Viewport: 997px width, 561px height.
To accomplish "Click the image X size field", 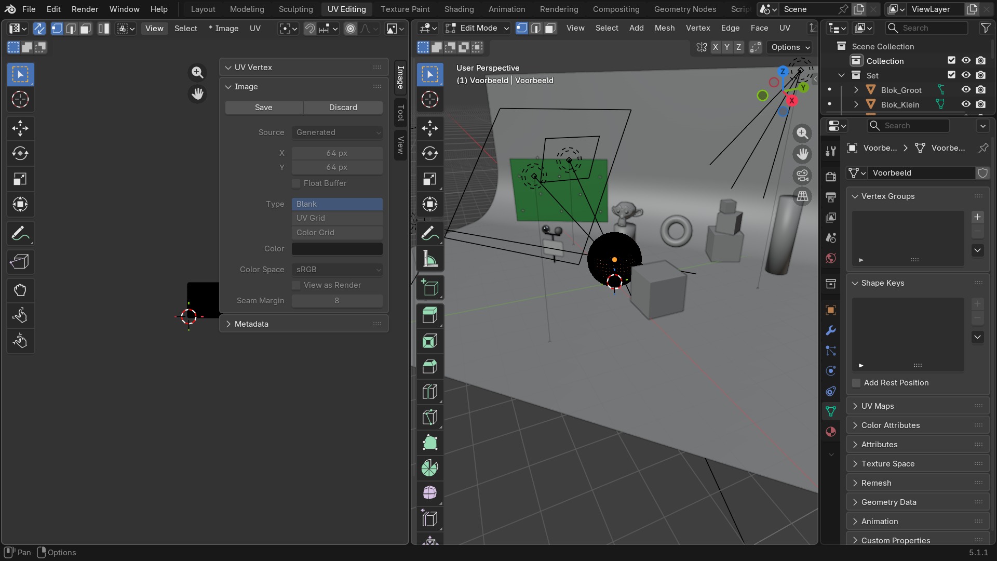I will coord(337,153).
